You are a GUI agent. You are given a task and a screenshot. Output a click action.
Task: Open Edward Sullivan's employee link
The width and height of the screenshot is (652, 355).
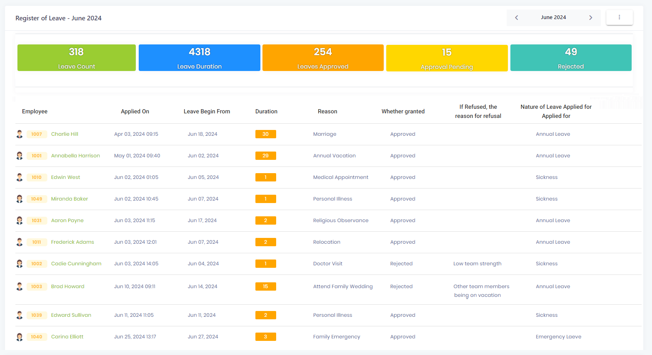(x=71, y=315)
